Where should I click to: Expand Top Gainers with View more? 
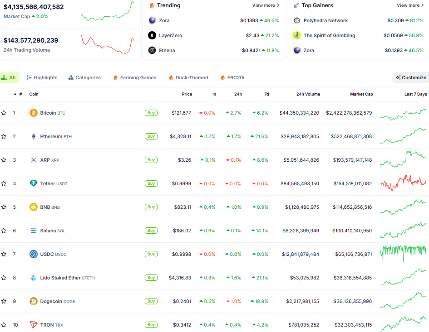click(410, 5)
